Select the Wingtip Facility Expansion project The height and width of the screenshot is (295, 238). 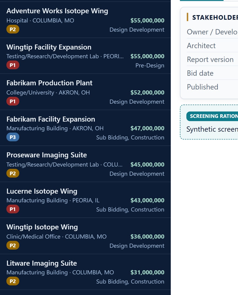point(85,56)
